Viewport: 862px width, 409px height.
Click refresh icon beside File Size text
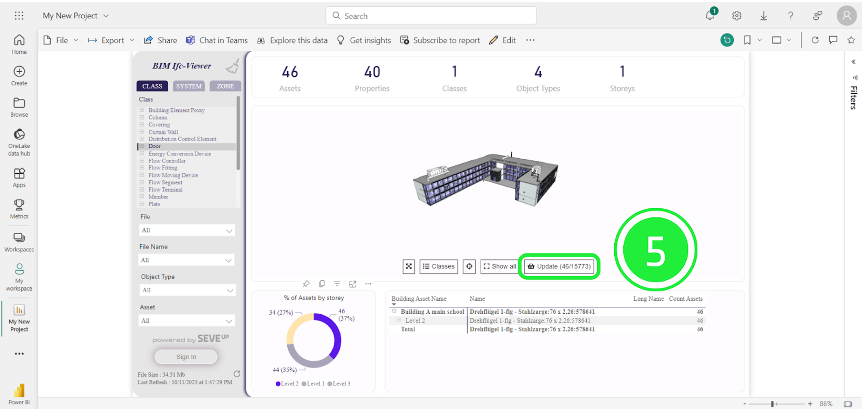(x=237, y=374)
